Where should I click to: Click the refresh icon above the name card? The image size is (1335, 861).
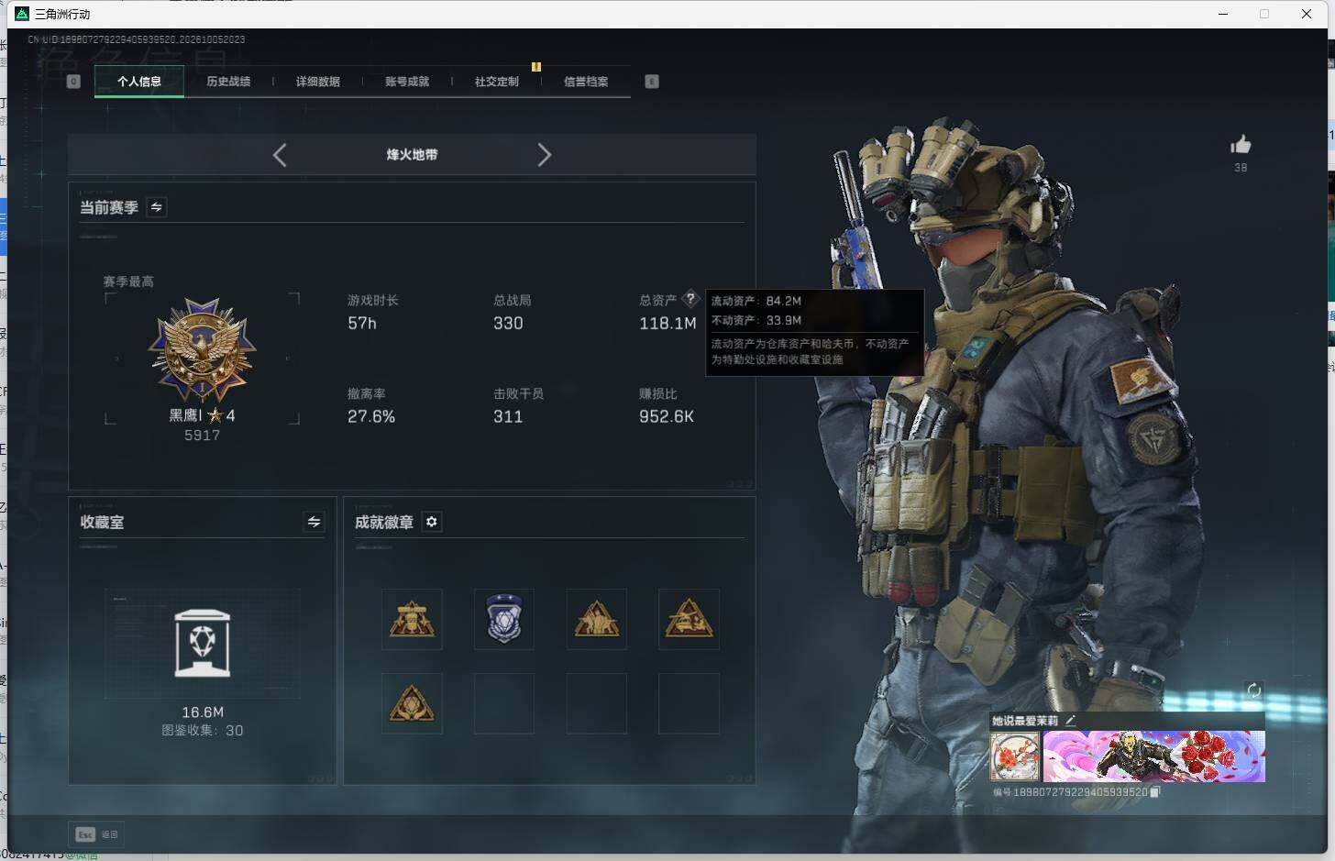1253,690
